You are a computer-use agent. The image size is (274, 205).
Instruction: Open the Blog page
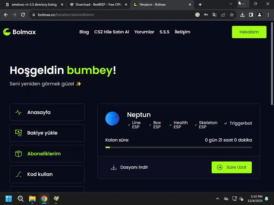pyautogui.click(x=84, y=32)
